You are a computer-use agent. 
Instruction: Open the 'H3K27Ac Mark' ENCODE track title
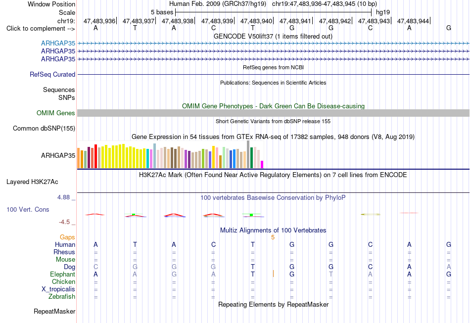coord(273,175)
